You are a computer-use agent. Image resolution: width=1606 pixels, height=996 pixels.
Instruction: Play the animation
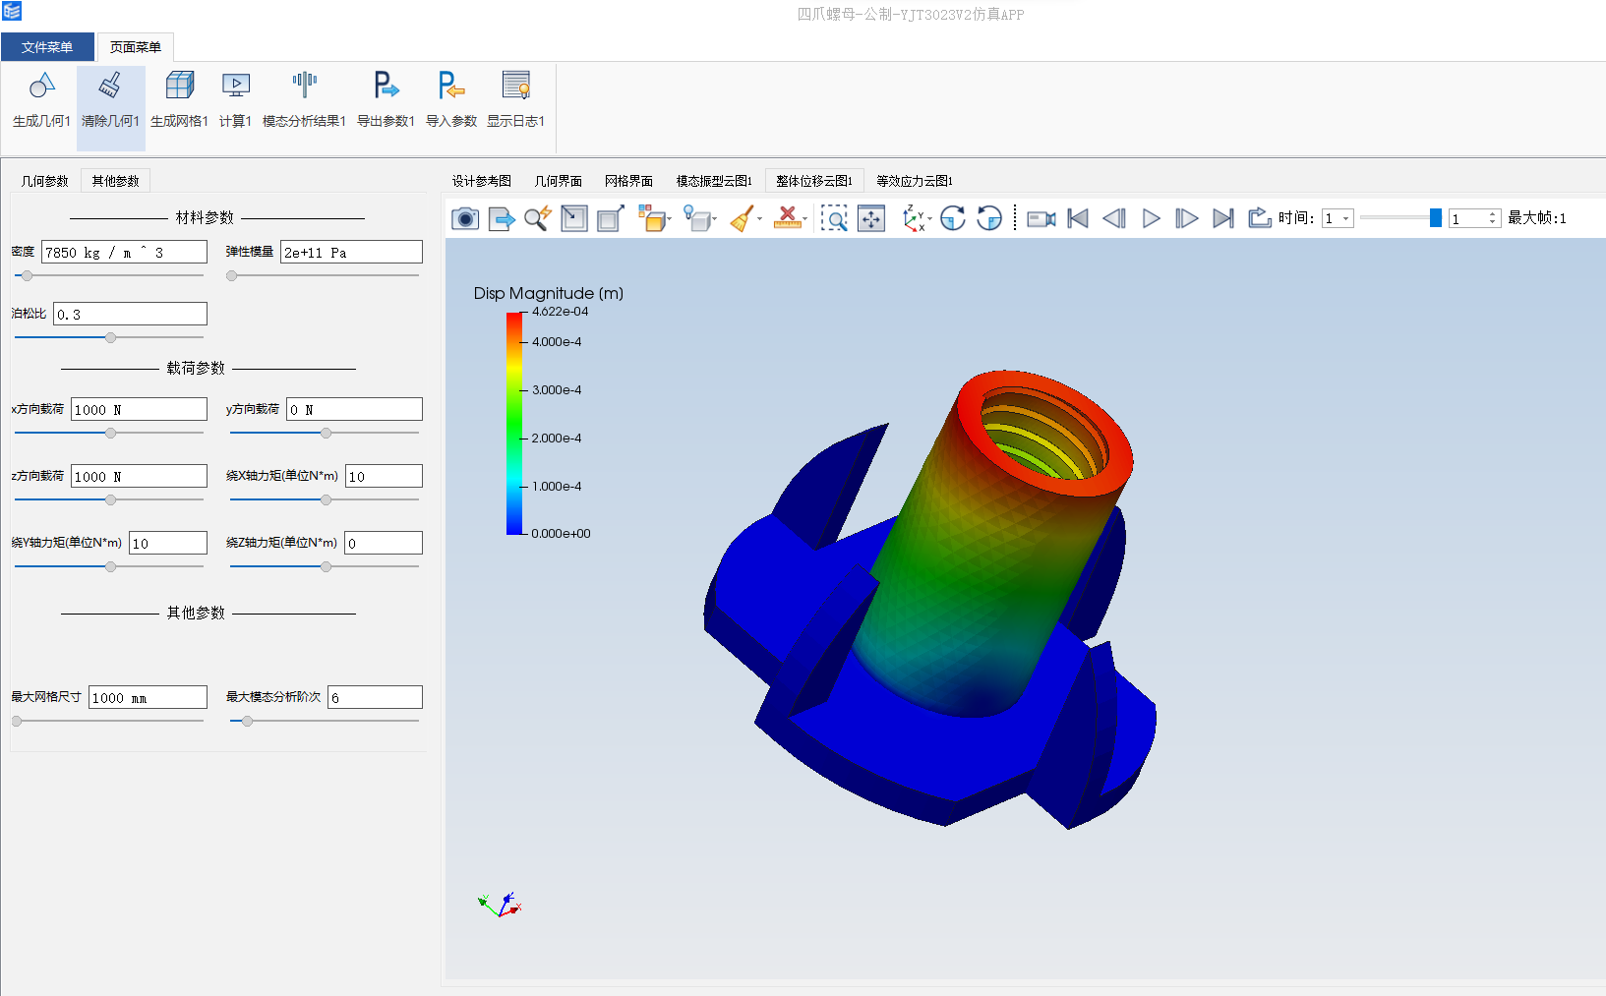pos(1151,218)
